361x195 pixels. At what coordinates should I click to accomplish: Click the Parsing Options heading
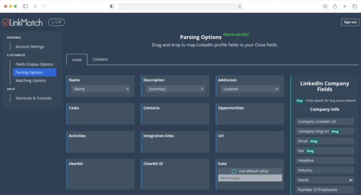coord(201,37)
